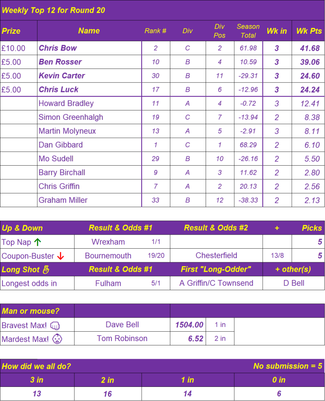Select the Chris Bow name cell
325x401 pixels.
tap(90, 48)
